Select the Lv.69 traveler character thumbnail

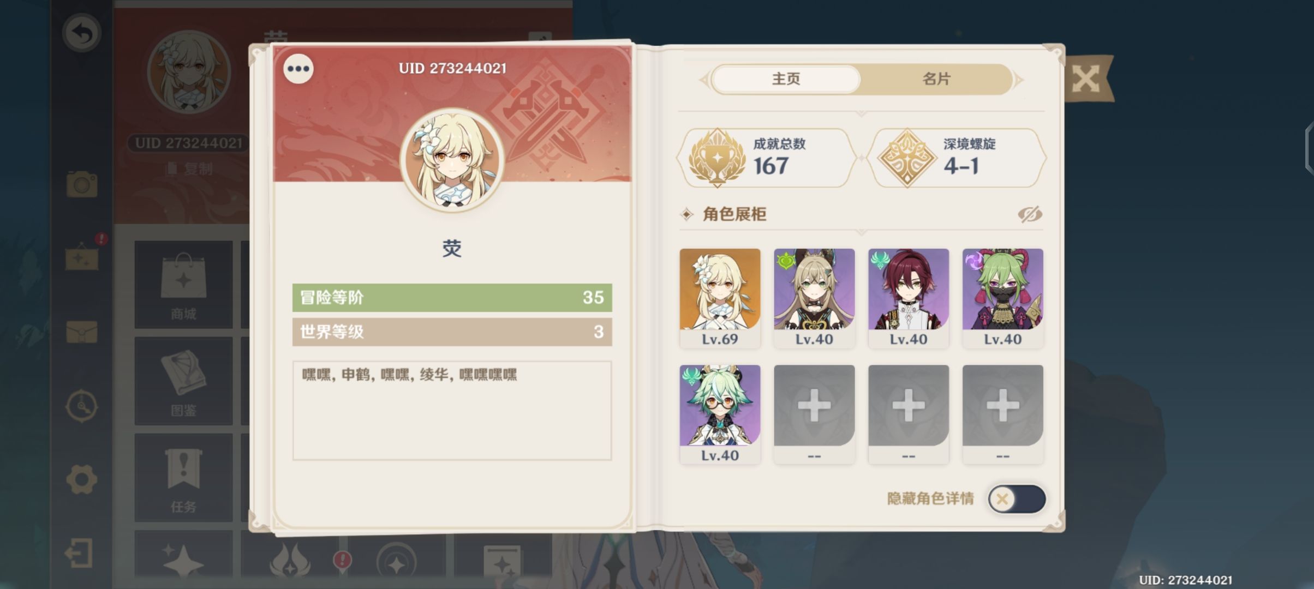720,298
